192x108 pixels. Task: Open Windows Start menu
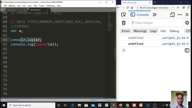tap(4, 105)
